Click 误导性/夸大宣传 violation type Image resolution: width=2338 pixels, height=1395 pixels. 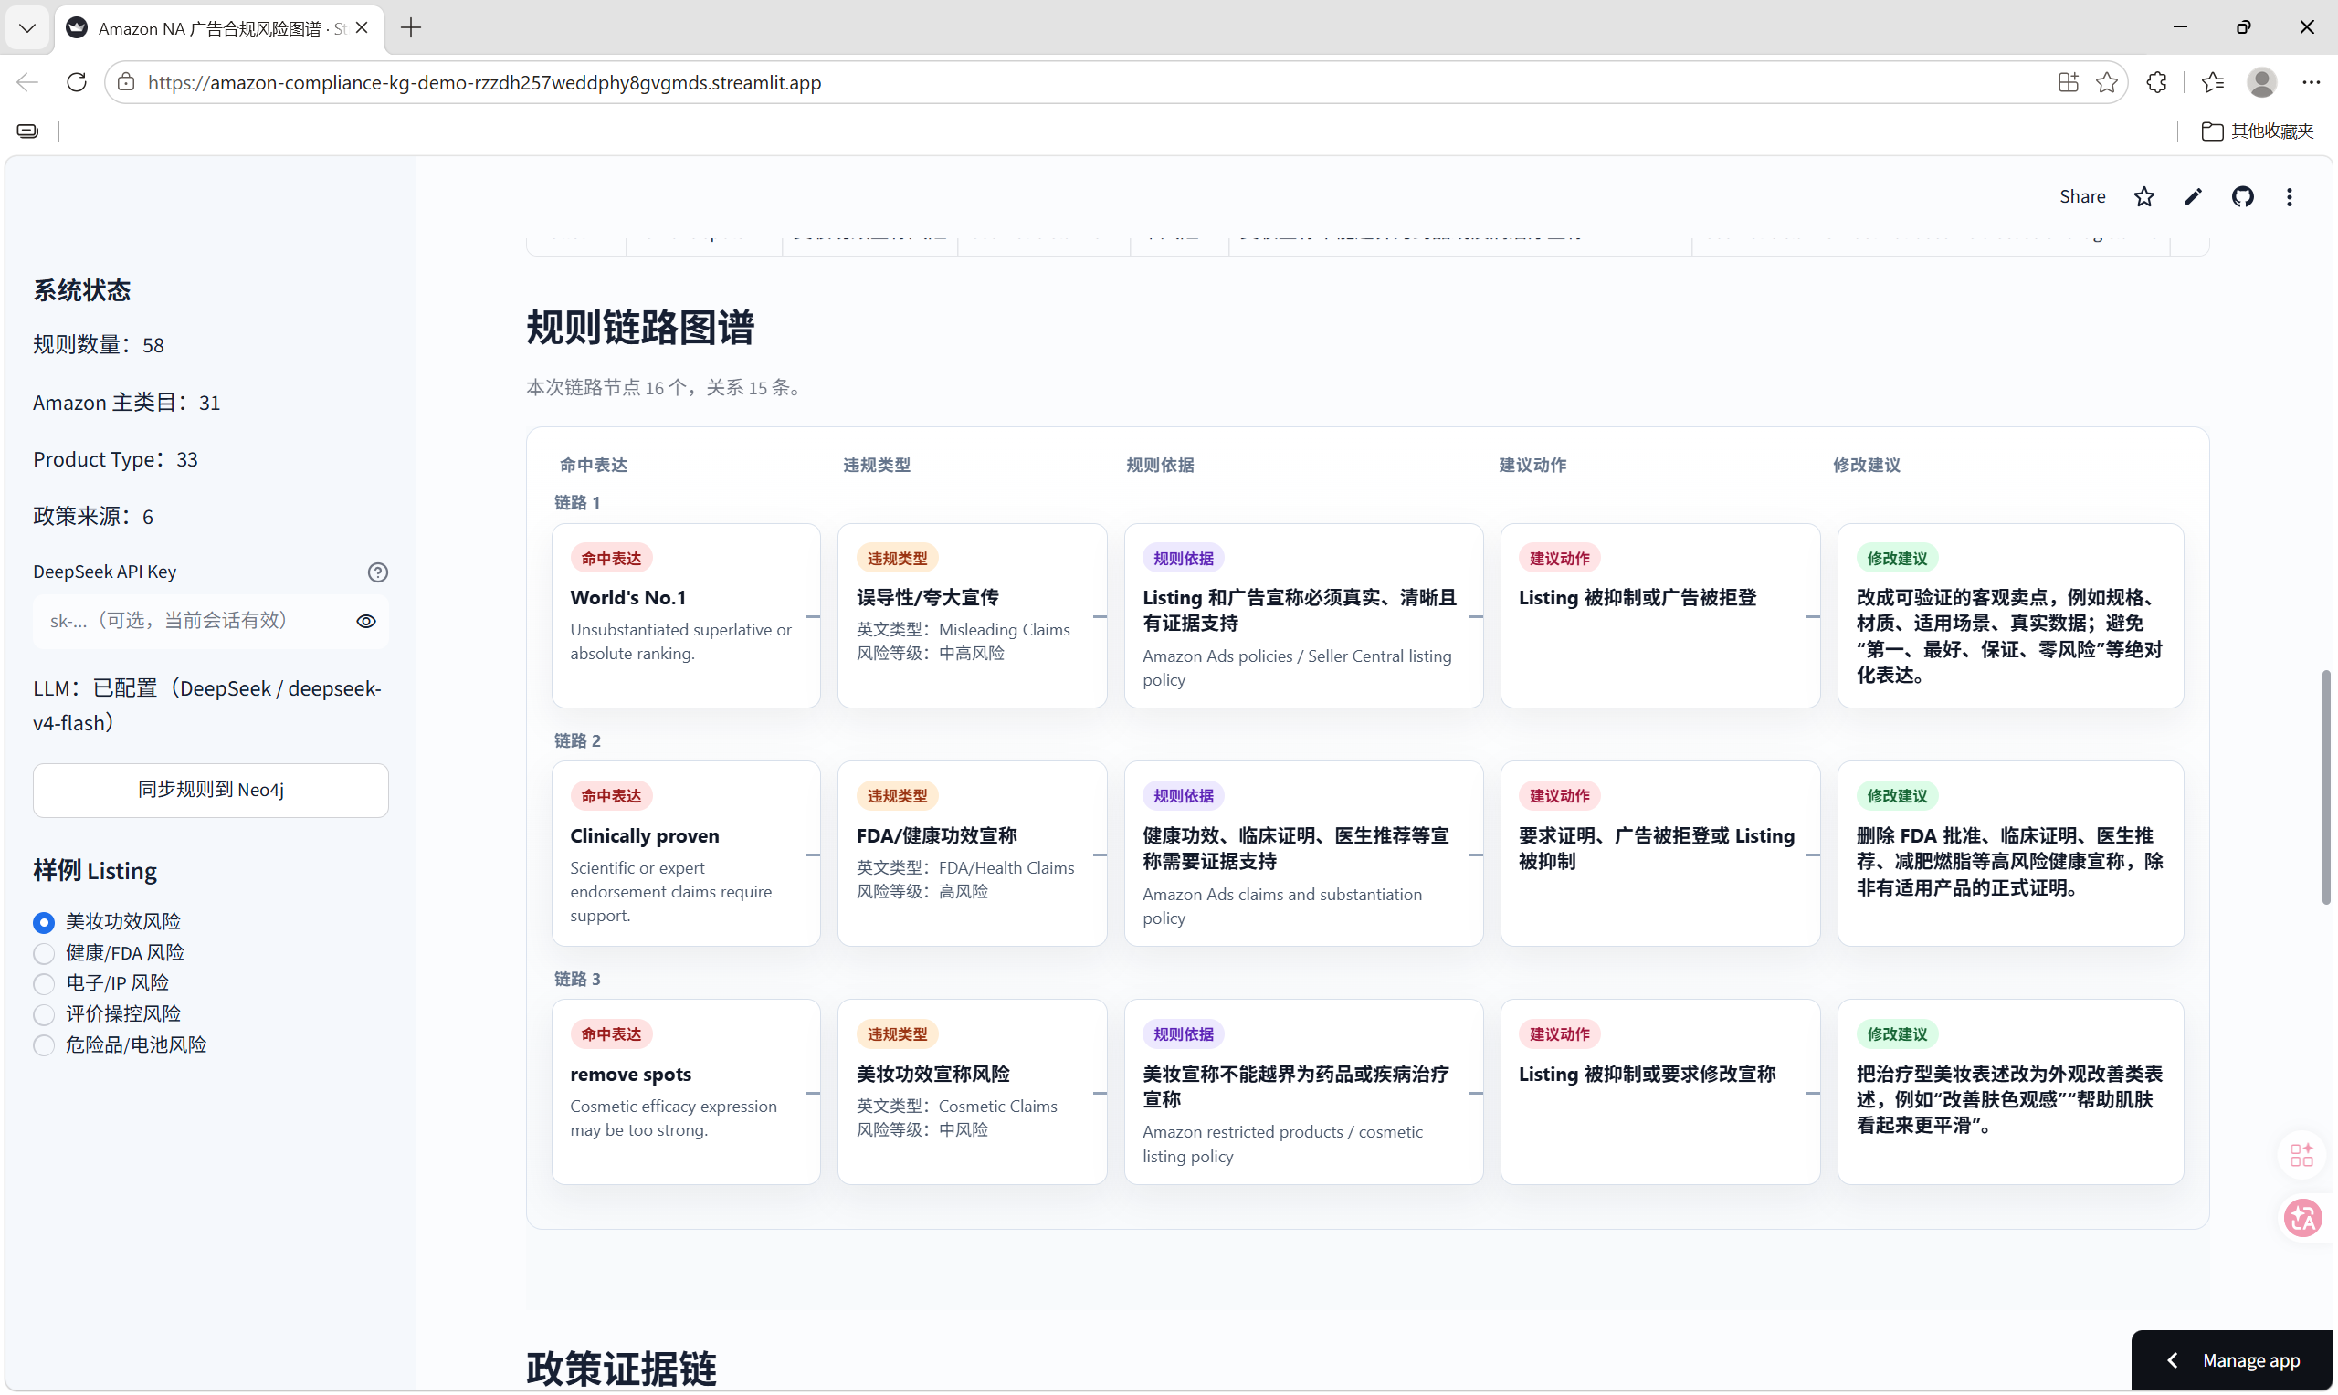click(x=928, y=598)
